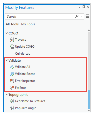This screenshot has width=94, height=116.
Task: Activate the Fix Error tool icon
Action: 12,88
